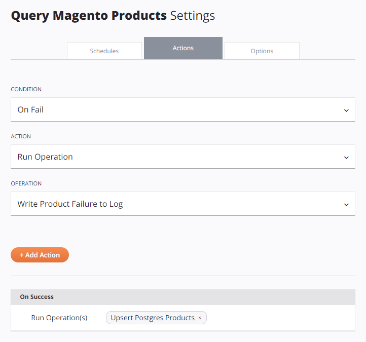Image resolution: width=366 pixels, height=342 pixels.
Task: Click the OPERATION field label
Action: coord(26,183)
